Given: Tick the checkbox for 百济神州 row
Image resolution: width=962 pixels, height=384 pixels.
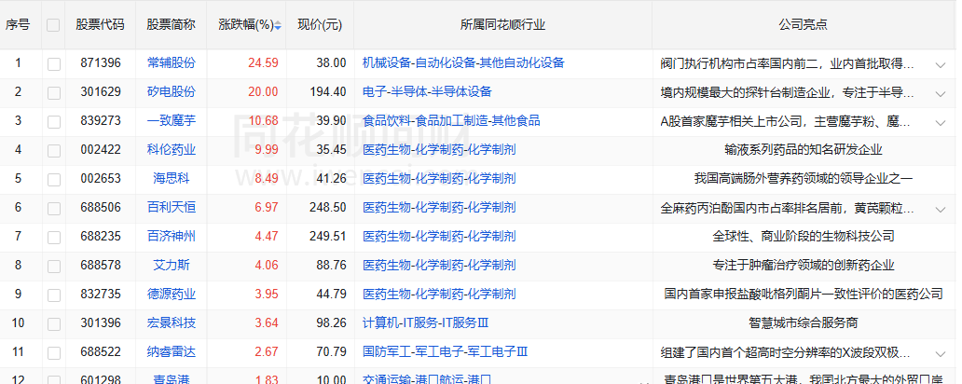Looking at the screenshot, I should pyautogui.click(x=53, y=237).
